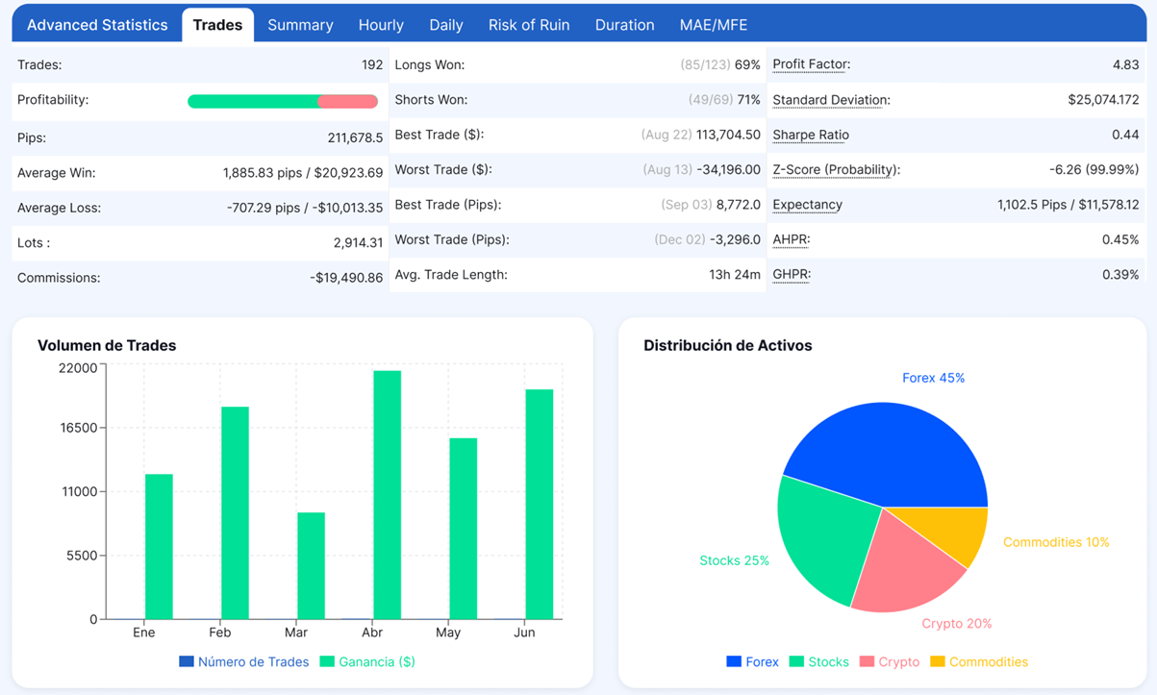
Task: Click the Pips value 211,678.5
Action: [x=355, y=138]
